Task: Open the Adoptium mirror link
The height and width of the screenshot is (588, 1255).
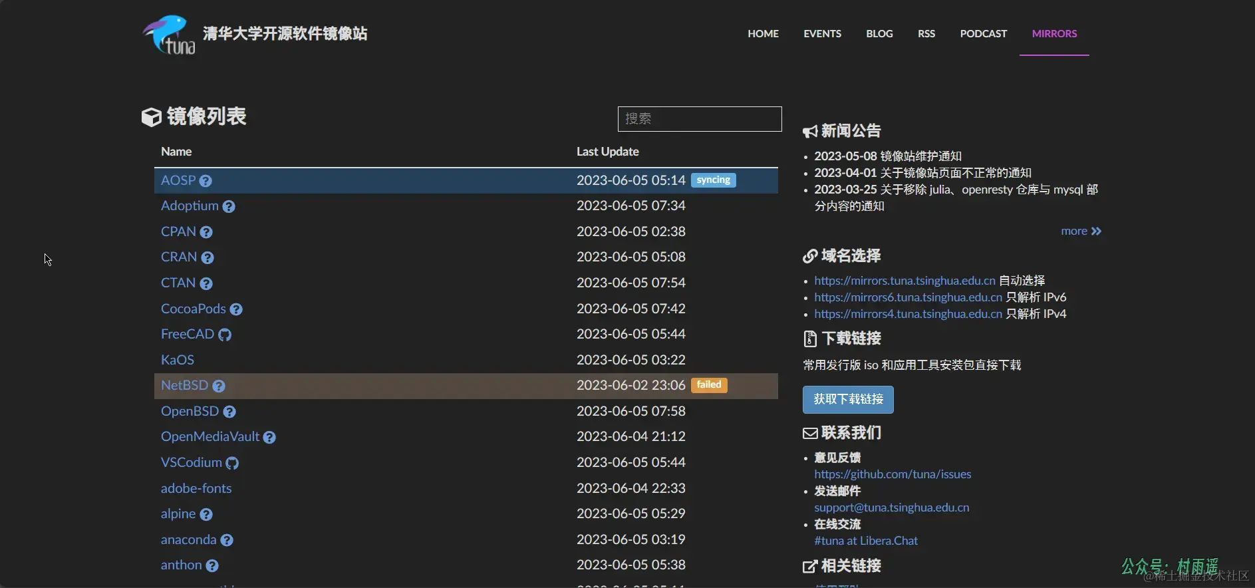Action: tap(190, 206)
